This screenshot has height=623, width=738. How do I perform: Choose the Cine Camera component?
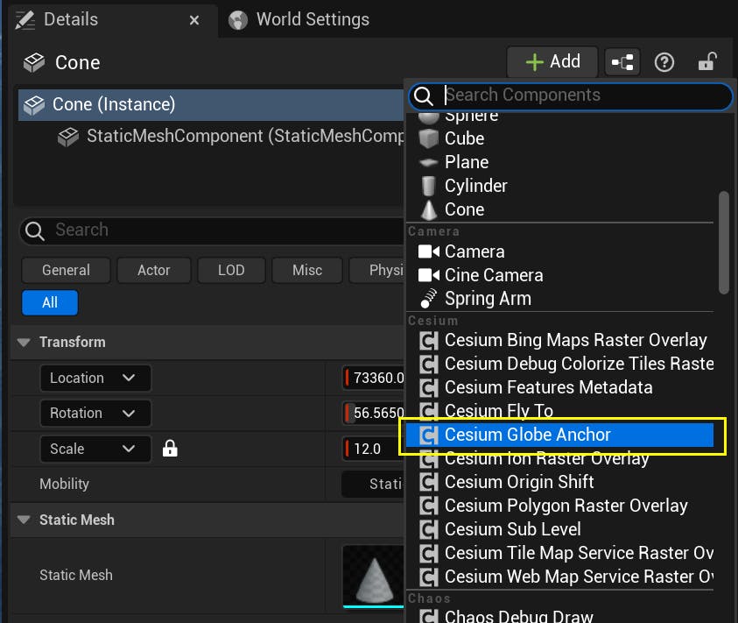click(494, 274)
